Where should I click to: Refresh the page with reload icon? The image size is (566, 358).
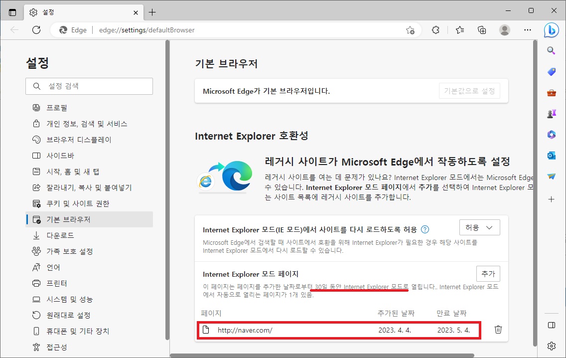pos(36,30)
